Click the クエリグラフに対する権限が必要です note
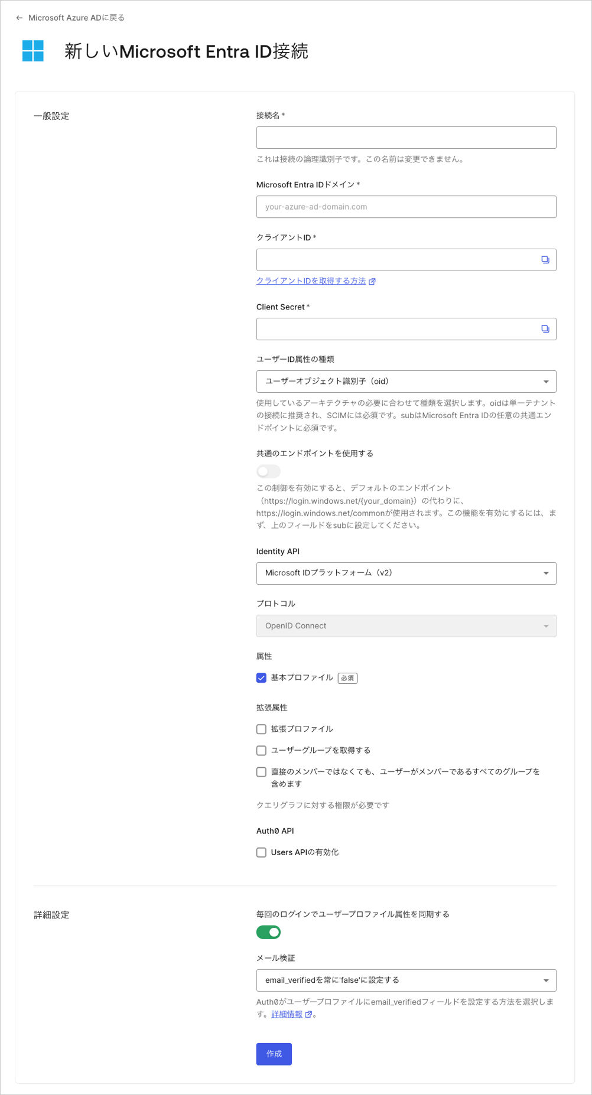Image resolution: width=592 pixels, height=1095 pixels. 323,805
